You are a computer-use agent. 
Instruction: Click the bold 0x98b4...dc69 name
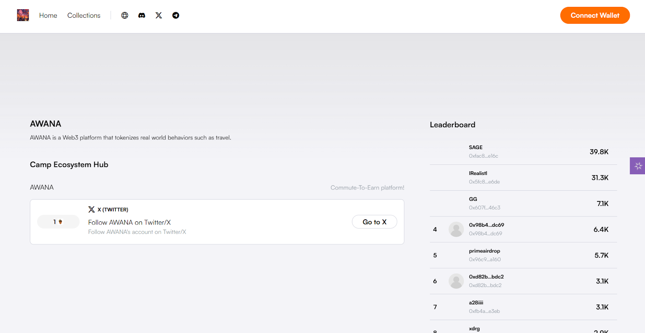[x=487, y=225]
